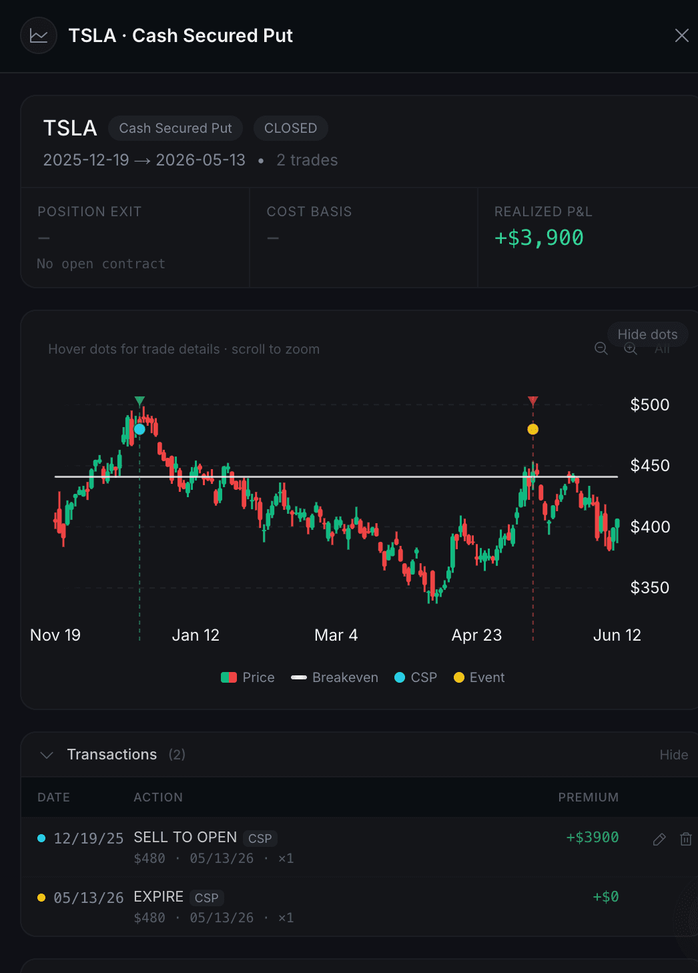The width and height of the screenshot is (698, 973).
Task: Click the date range 2025-12-19 → 2026-05-13
Action: (144, 160)
